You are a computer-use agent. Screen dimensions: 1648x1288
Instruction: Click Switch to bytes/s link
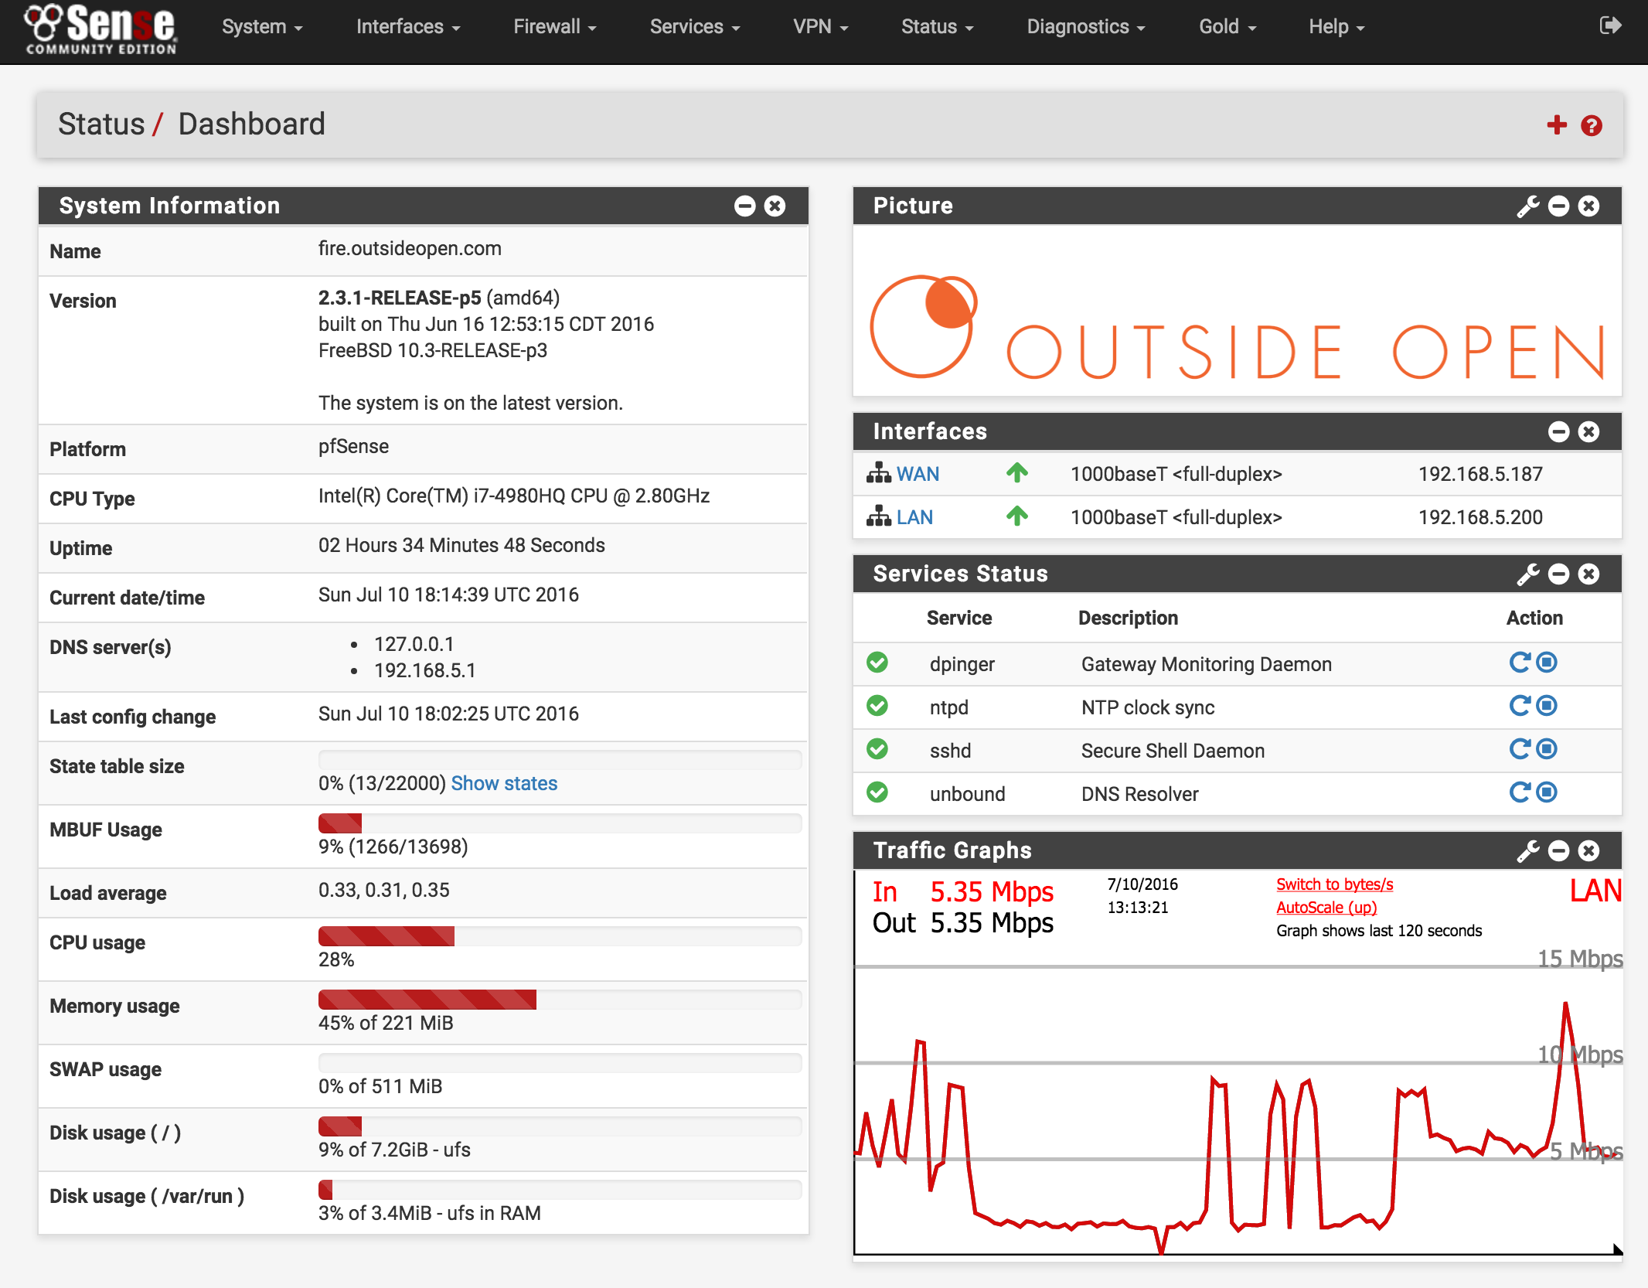point(1334,884)
